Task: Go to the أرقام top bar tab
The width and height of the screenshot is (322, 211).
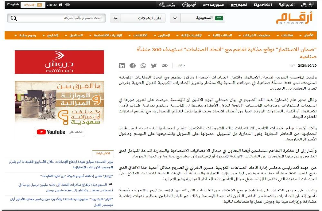Action: click(307, 5)
